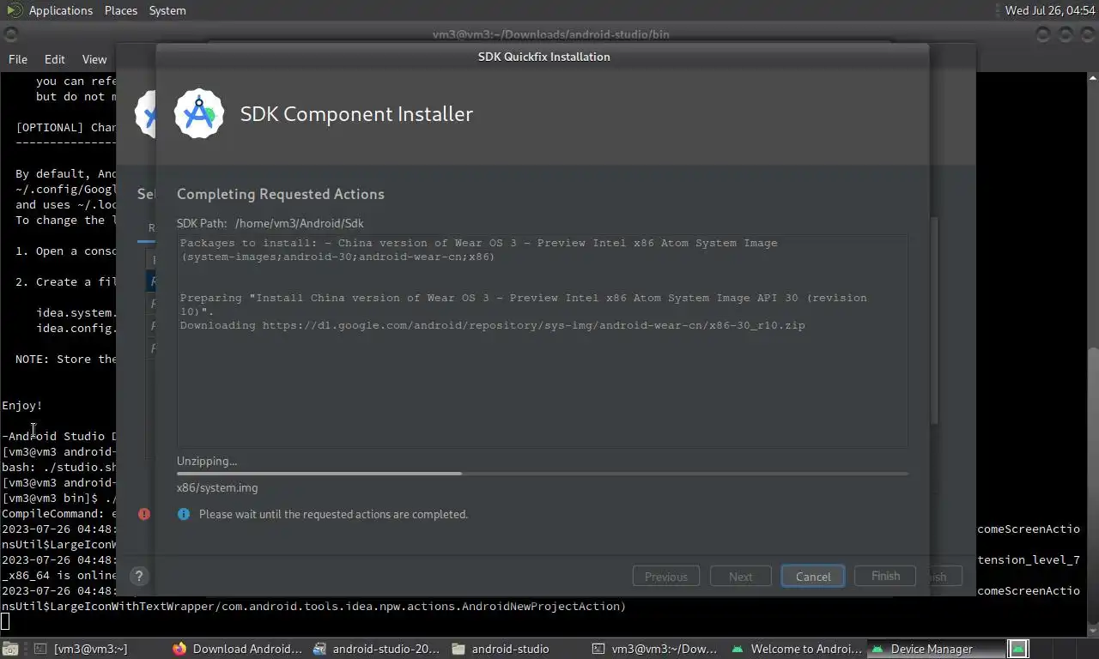
Task: Open the Places menu
Action: pos(121,10)
